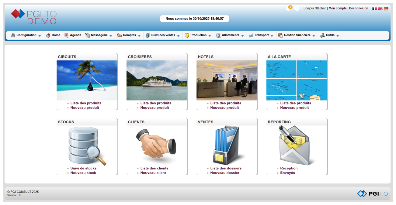The width and height of the screenshot is (396, 205).
Task: Go to the Agenda menu item
Action: 73,35
